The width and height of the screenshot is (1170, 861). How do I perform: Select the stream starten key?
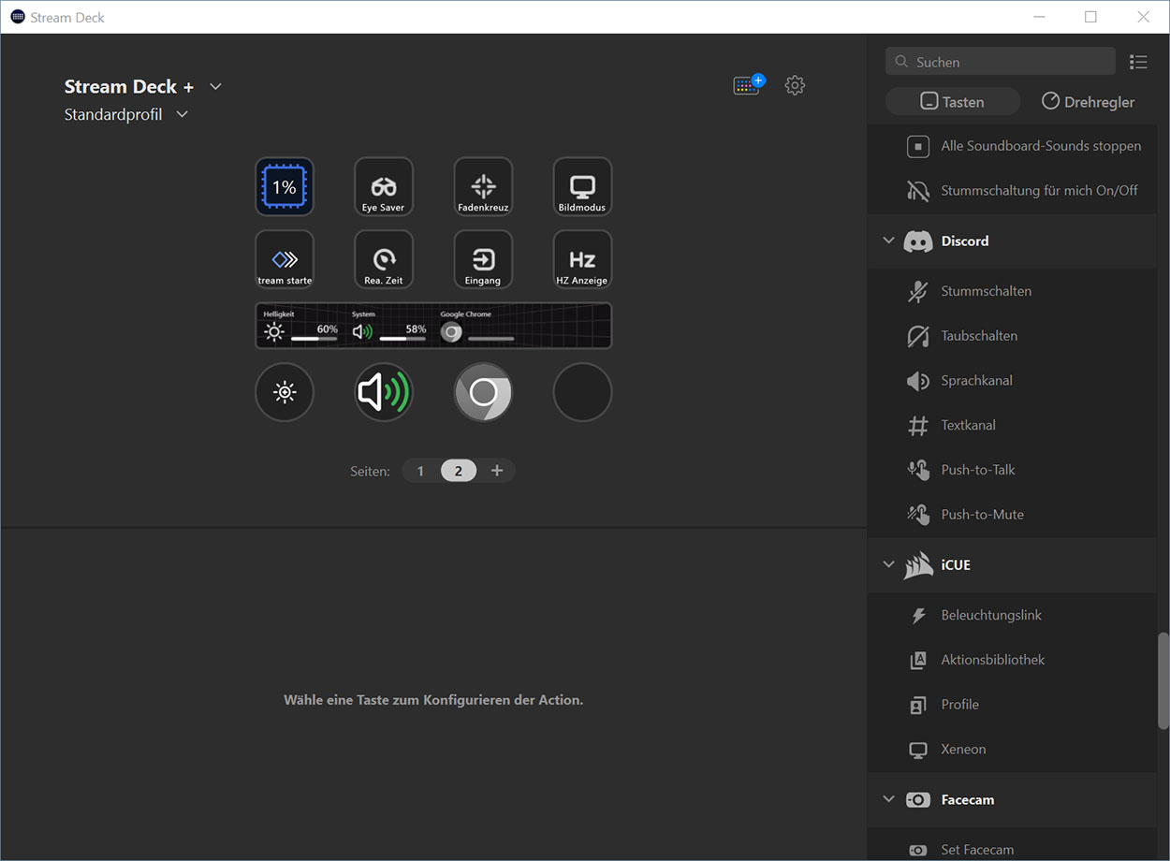pyautogui.click(x=285, y=259)
